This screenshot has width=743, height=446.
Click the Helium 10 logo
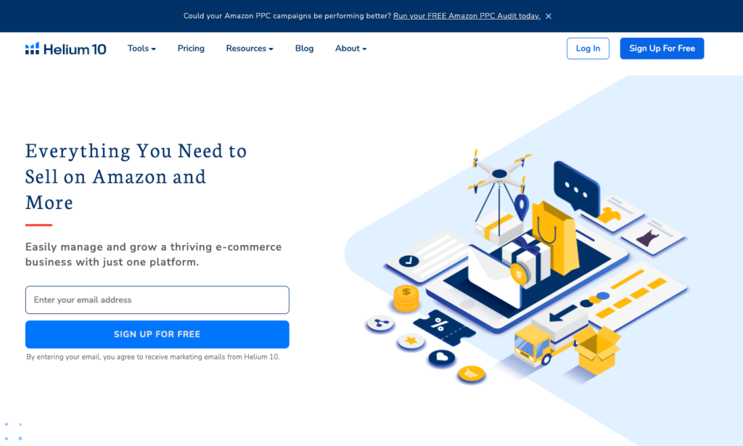tap(65, 49)
